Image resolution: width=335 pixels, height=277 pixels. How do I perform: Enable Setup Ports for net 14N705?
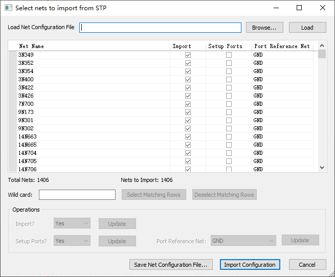tap(229, 161)
